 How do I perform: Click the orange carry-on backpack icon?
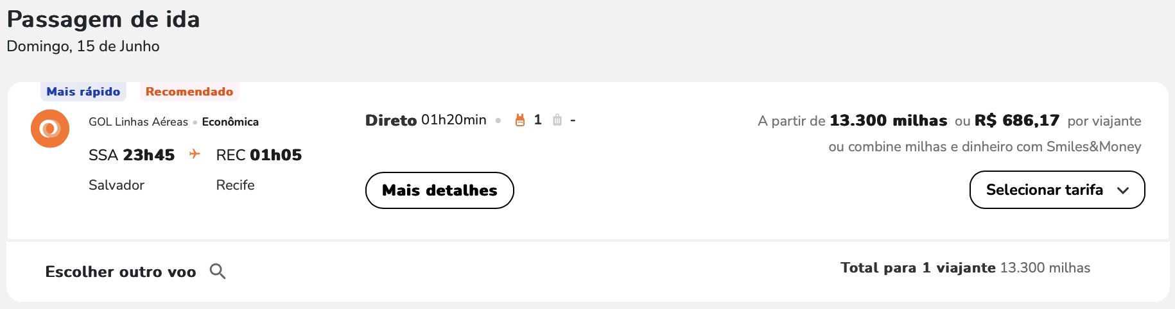(x=520, y=120)
